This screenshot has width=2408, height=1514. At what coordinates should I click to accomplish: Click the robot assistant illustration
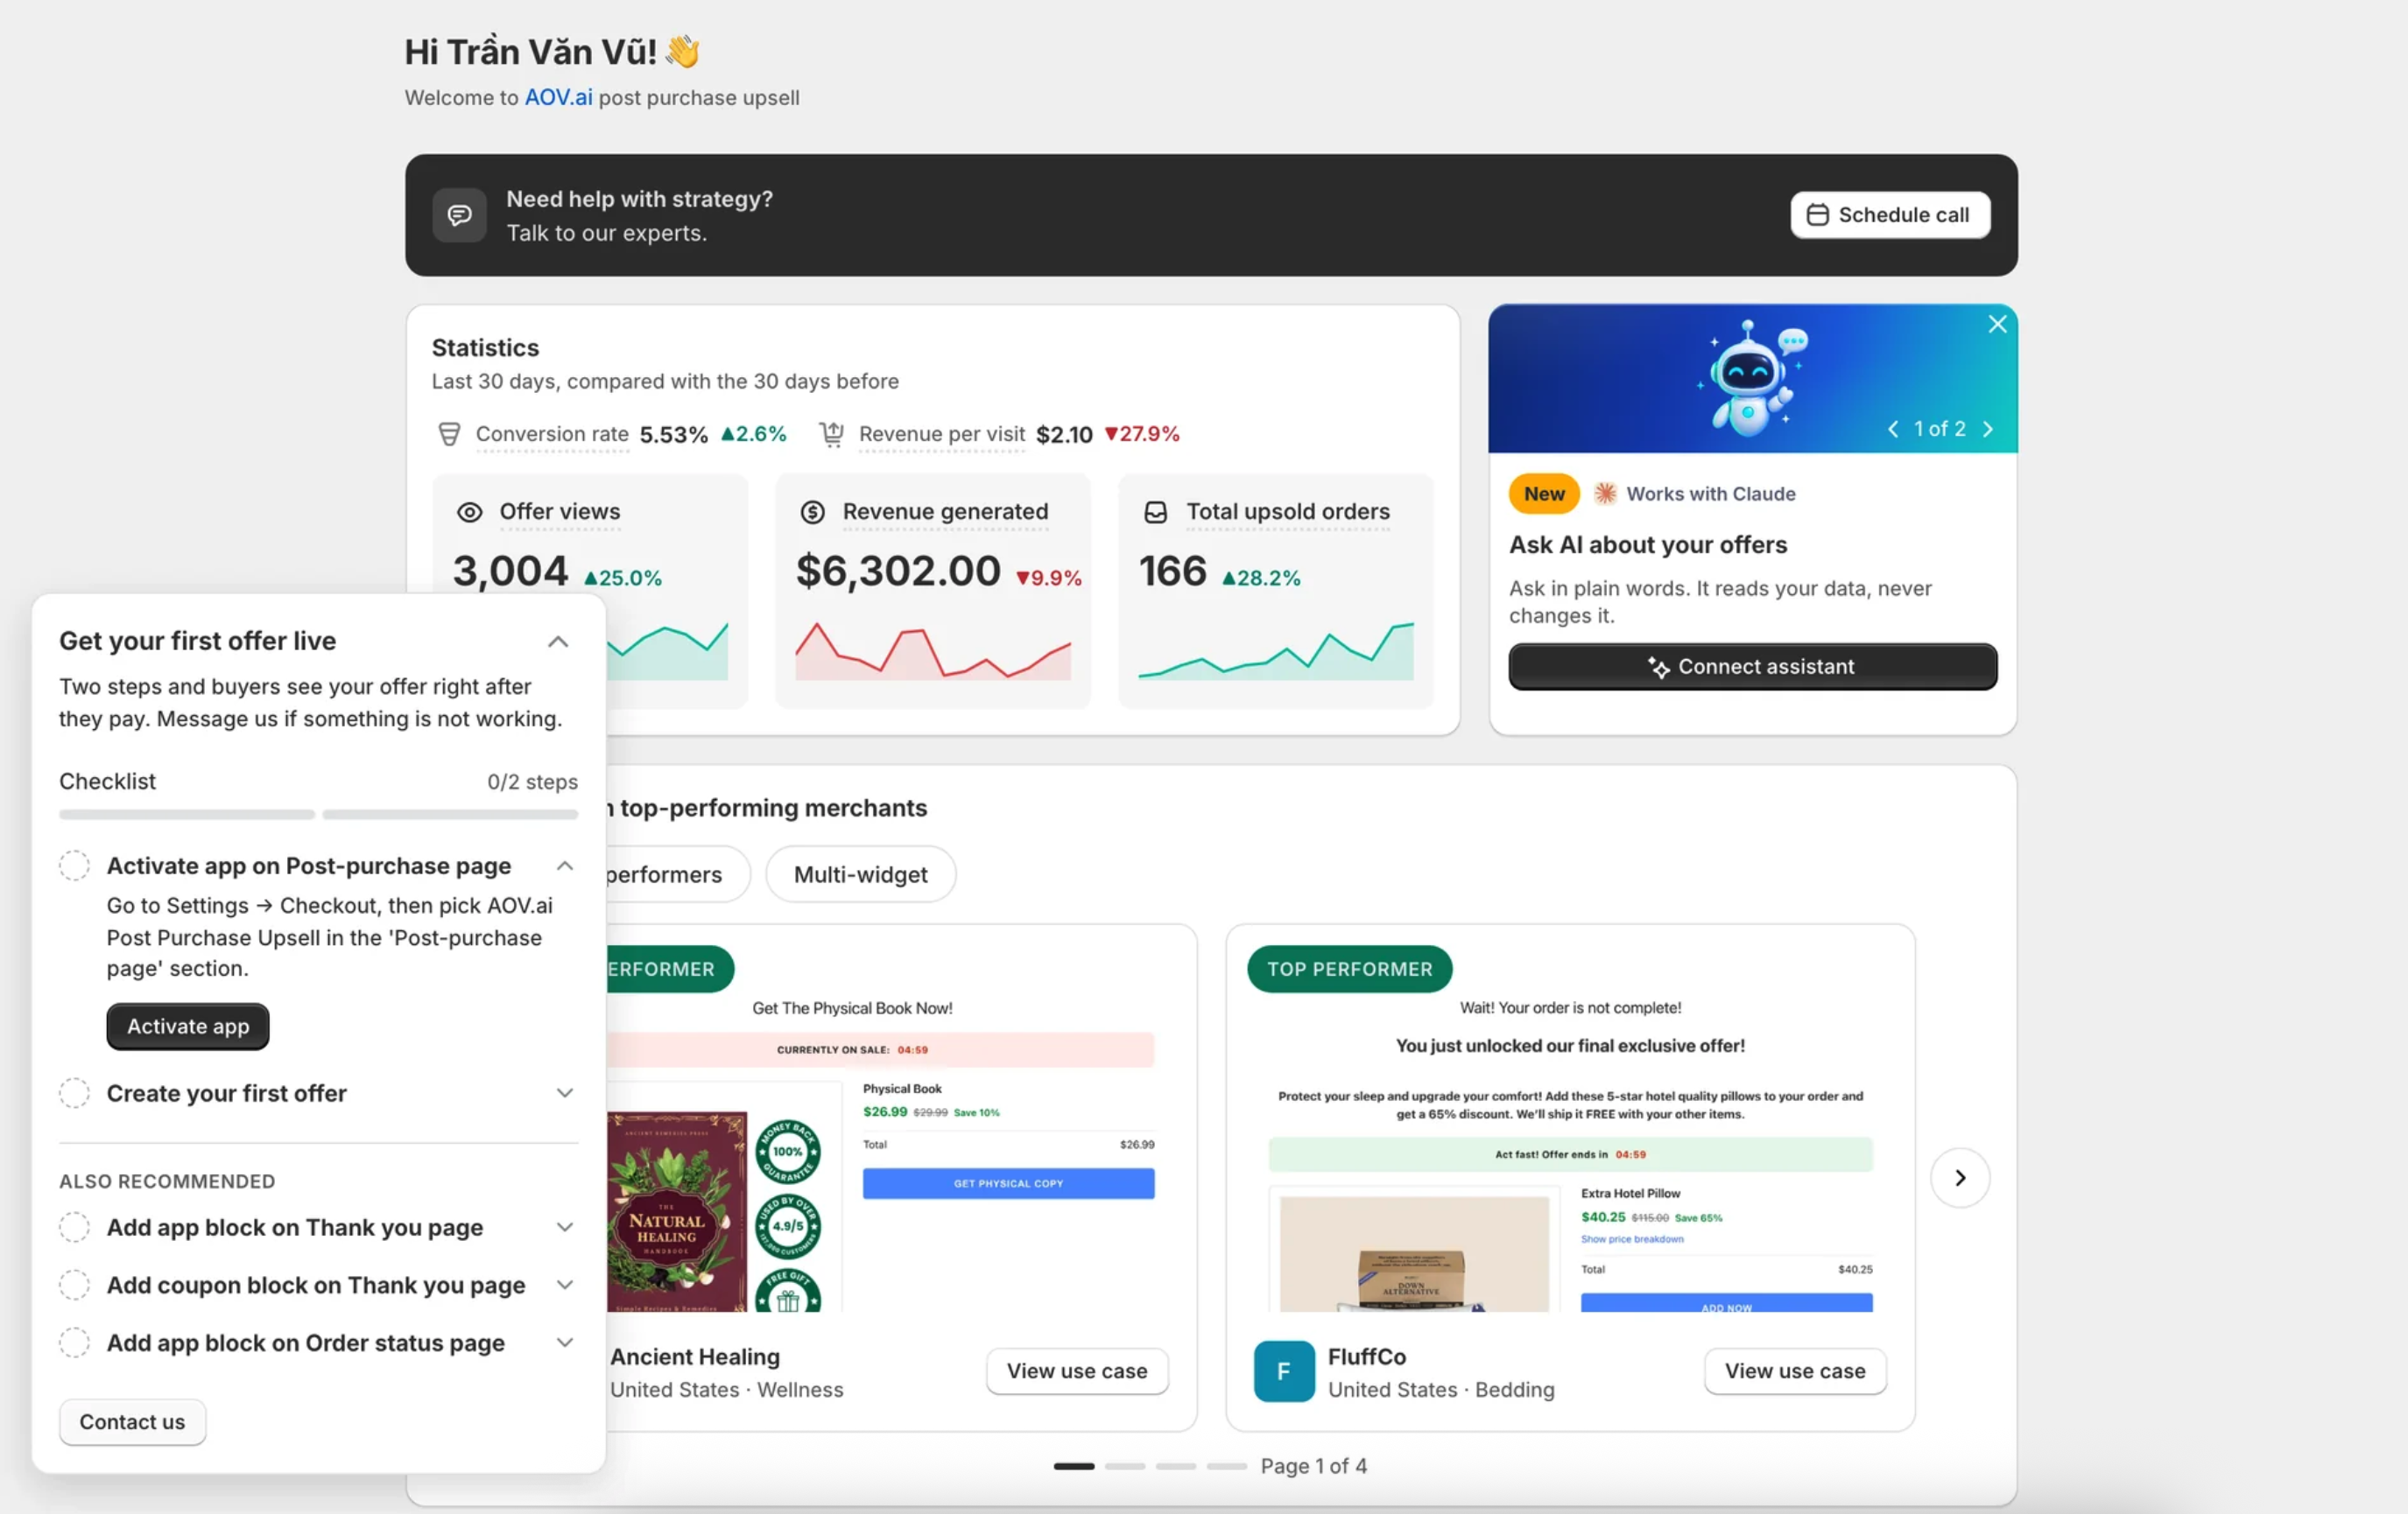click(1751, 378)
